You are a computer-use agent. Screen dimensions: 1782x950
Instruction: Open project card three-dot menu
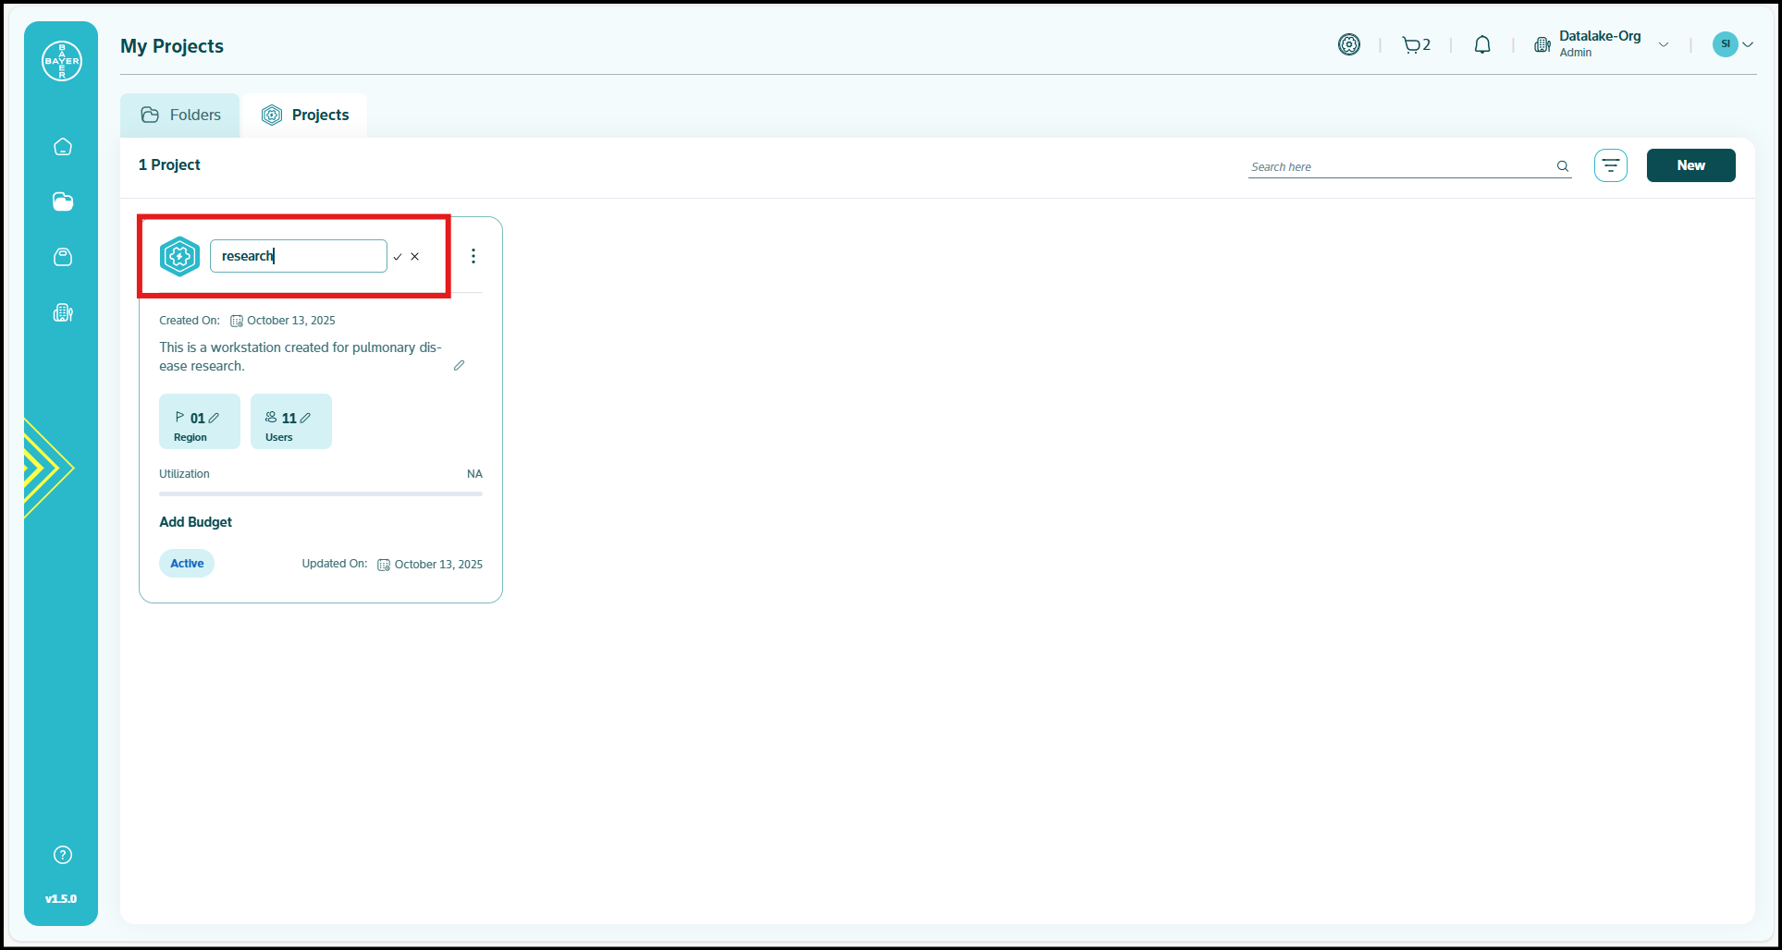point(473,256)
